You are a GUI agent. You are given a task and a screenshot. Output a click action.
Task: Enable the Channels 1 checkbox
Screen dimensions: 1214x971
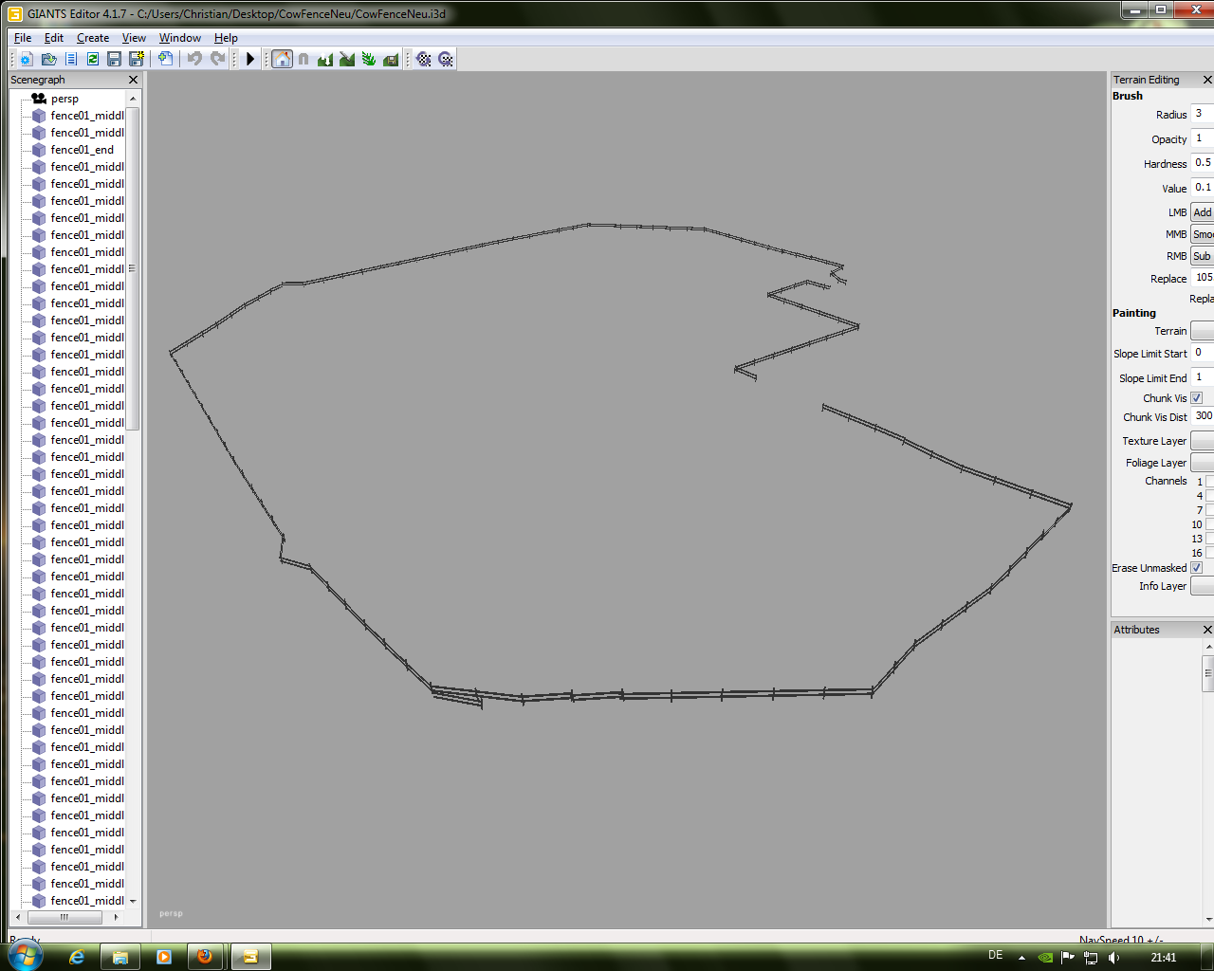(x=1210, y=482)
